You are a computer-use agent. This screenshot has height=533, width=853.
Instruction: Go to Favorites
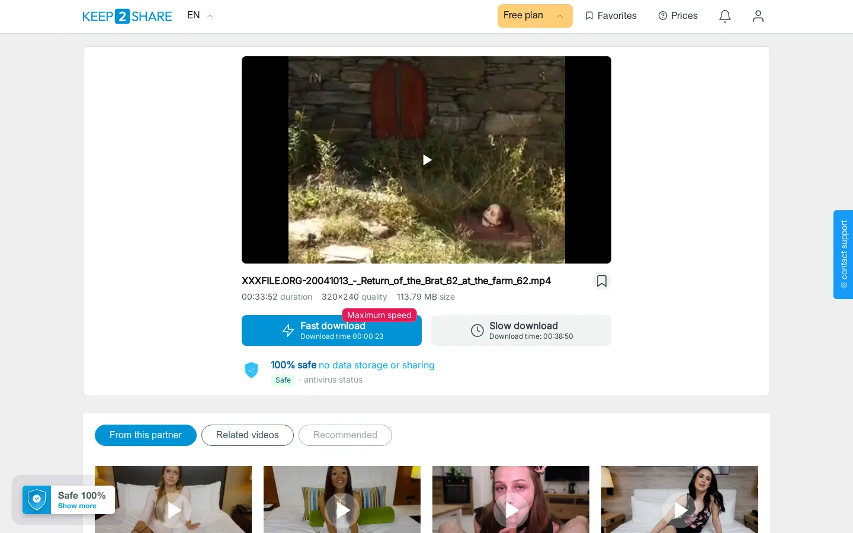pos(611,16)
